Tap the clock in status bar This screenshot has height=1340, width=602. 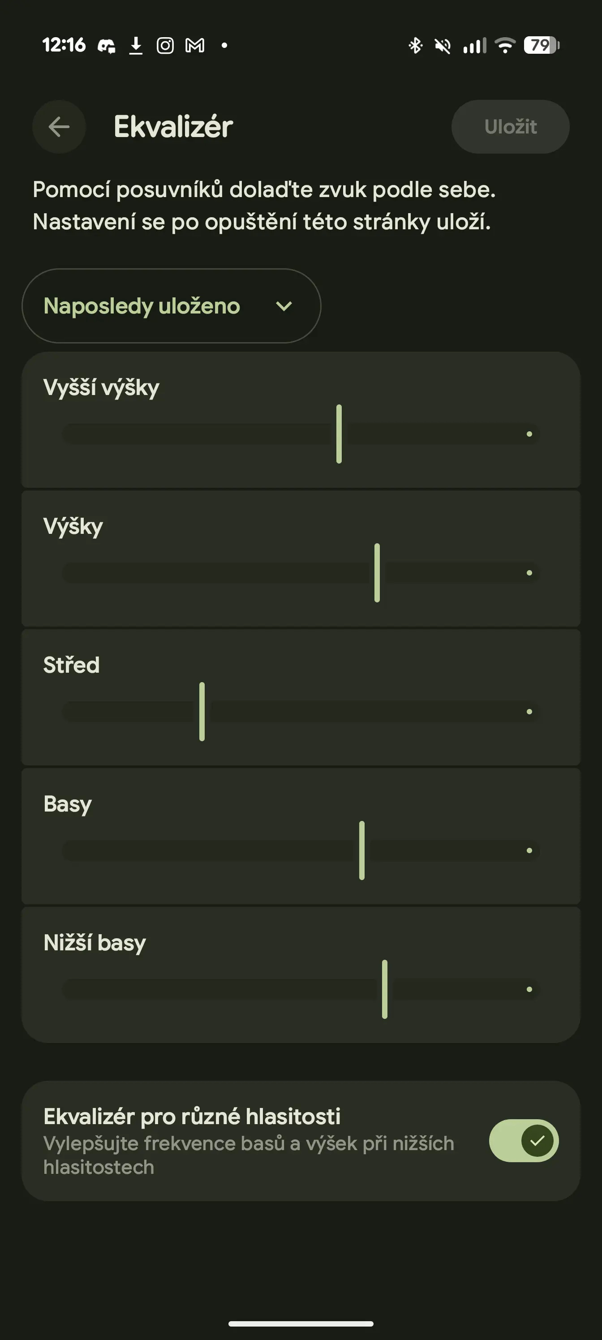click(64, 45)
